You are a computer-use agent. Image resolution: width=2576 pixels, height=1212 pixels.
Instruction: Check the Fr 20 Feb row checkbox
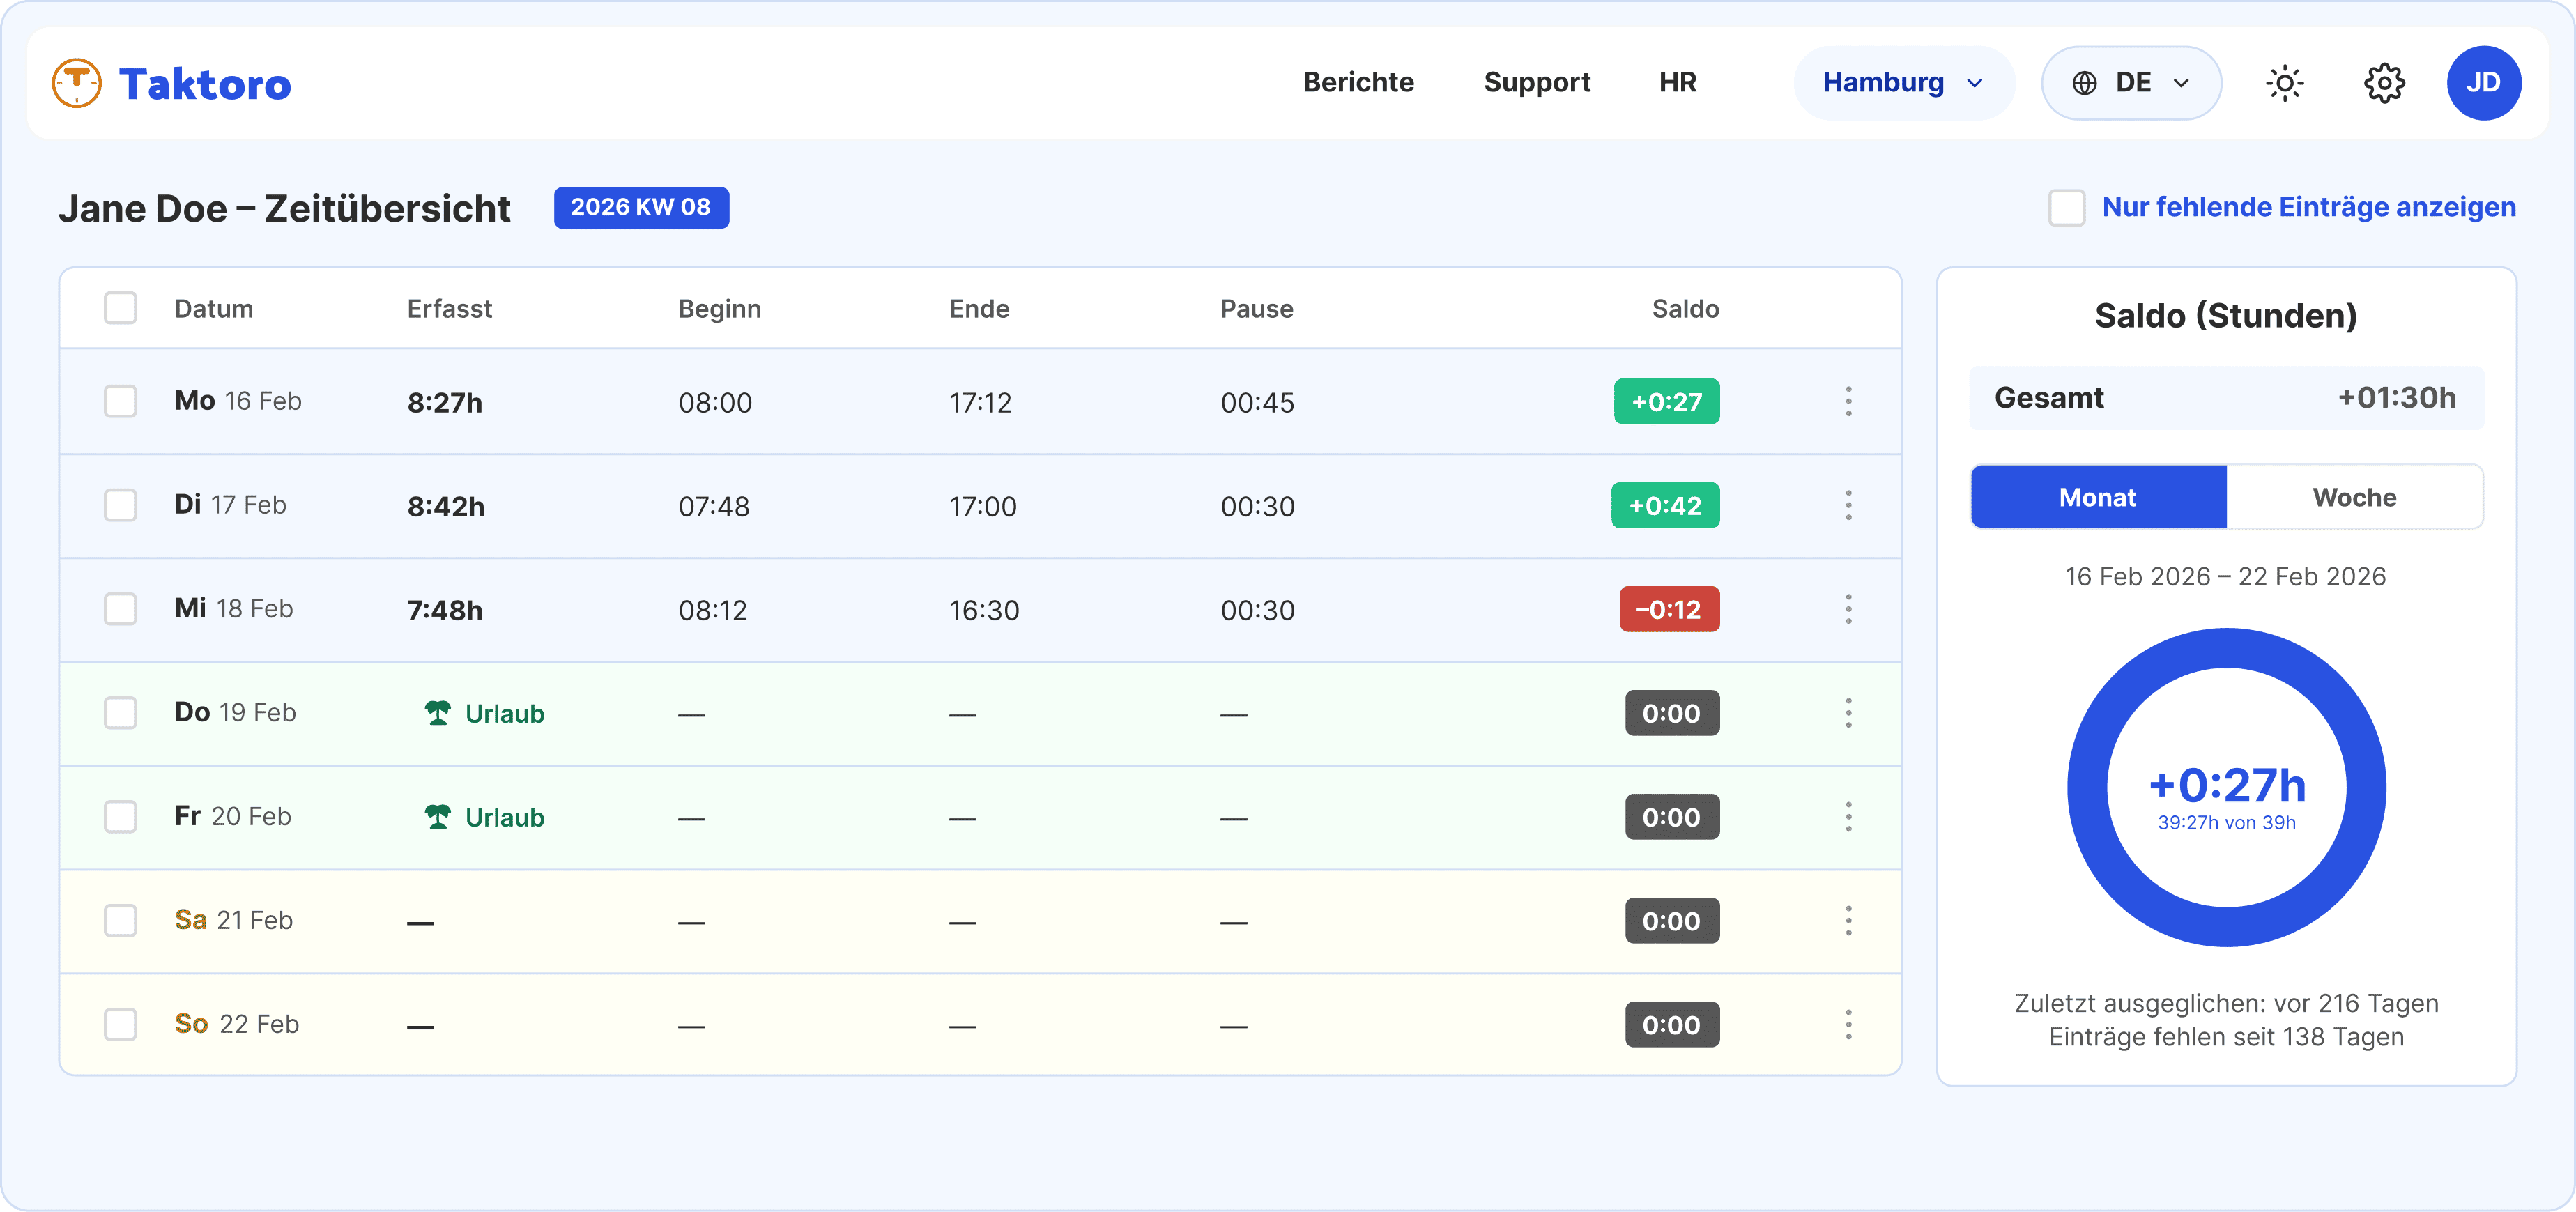[x=121, y=817]
